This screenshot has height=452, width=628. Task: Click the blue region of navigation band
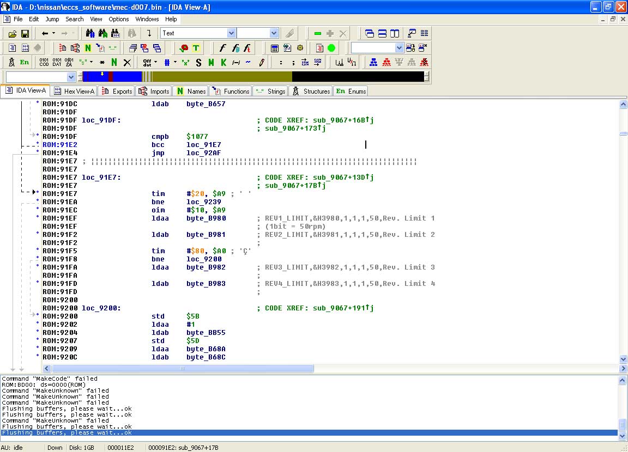(125, 77)
